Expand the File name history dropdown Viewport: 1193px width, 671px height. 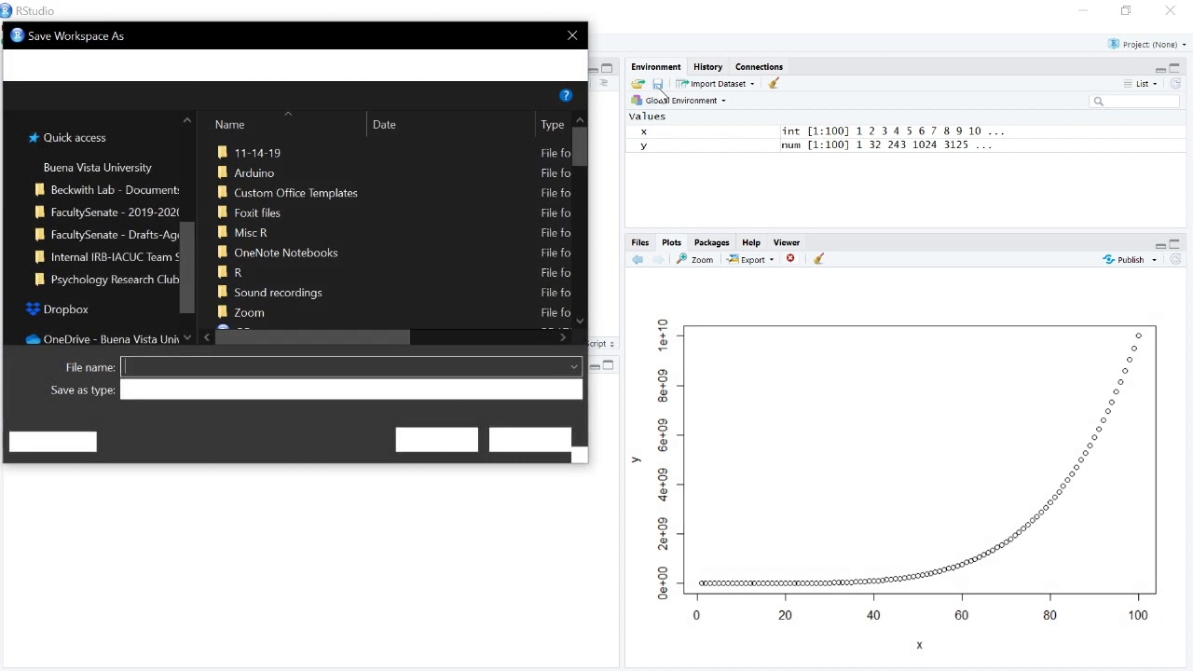574,367
